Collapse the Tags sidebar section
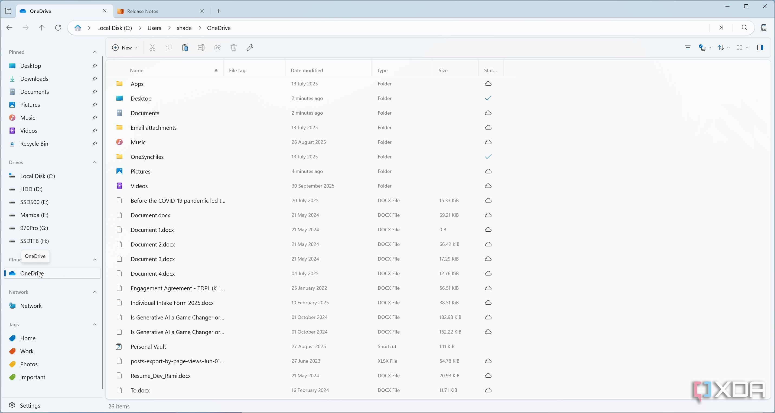The height and width of the screenshot is (413, 775). pos(95,324)
